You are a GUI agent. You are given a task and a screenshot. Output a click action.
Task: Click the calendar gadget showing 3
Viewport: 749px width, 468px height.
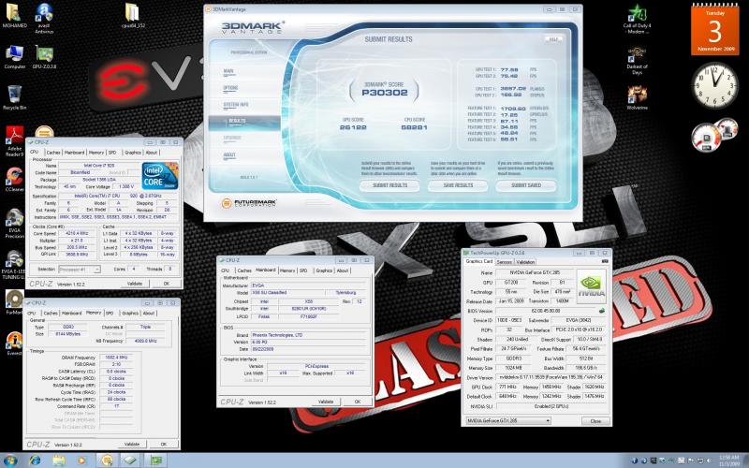pos(714,30)
